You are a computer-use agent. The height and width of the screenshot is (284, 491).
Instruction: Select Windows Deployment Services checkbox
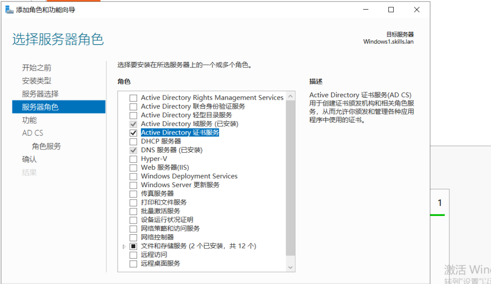click(133, 176)
